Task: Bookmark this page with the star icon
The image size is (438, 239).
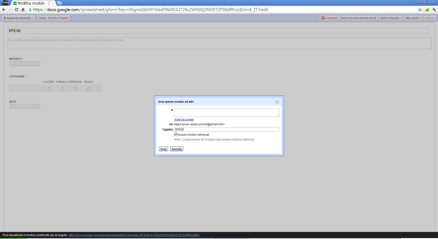Action: click(420, 10)
